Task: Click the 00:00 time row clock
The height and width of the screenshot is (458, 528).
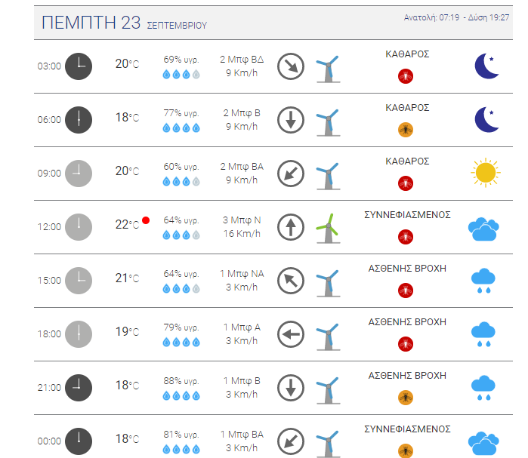Action: coord(79,441)
